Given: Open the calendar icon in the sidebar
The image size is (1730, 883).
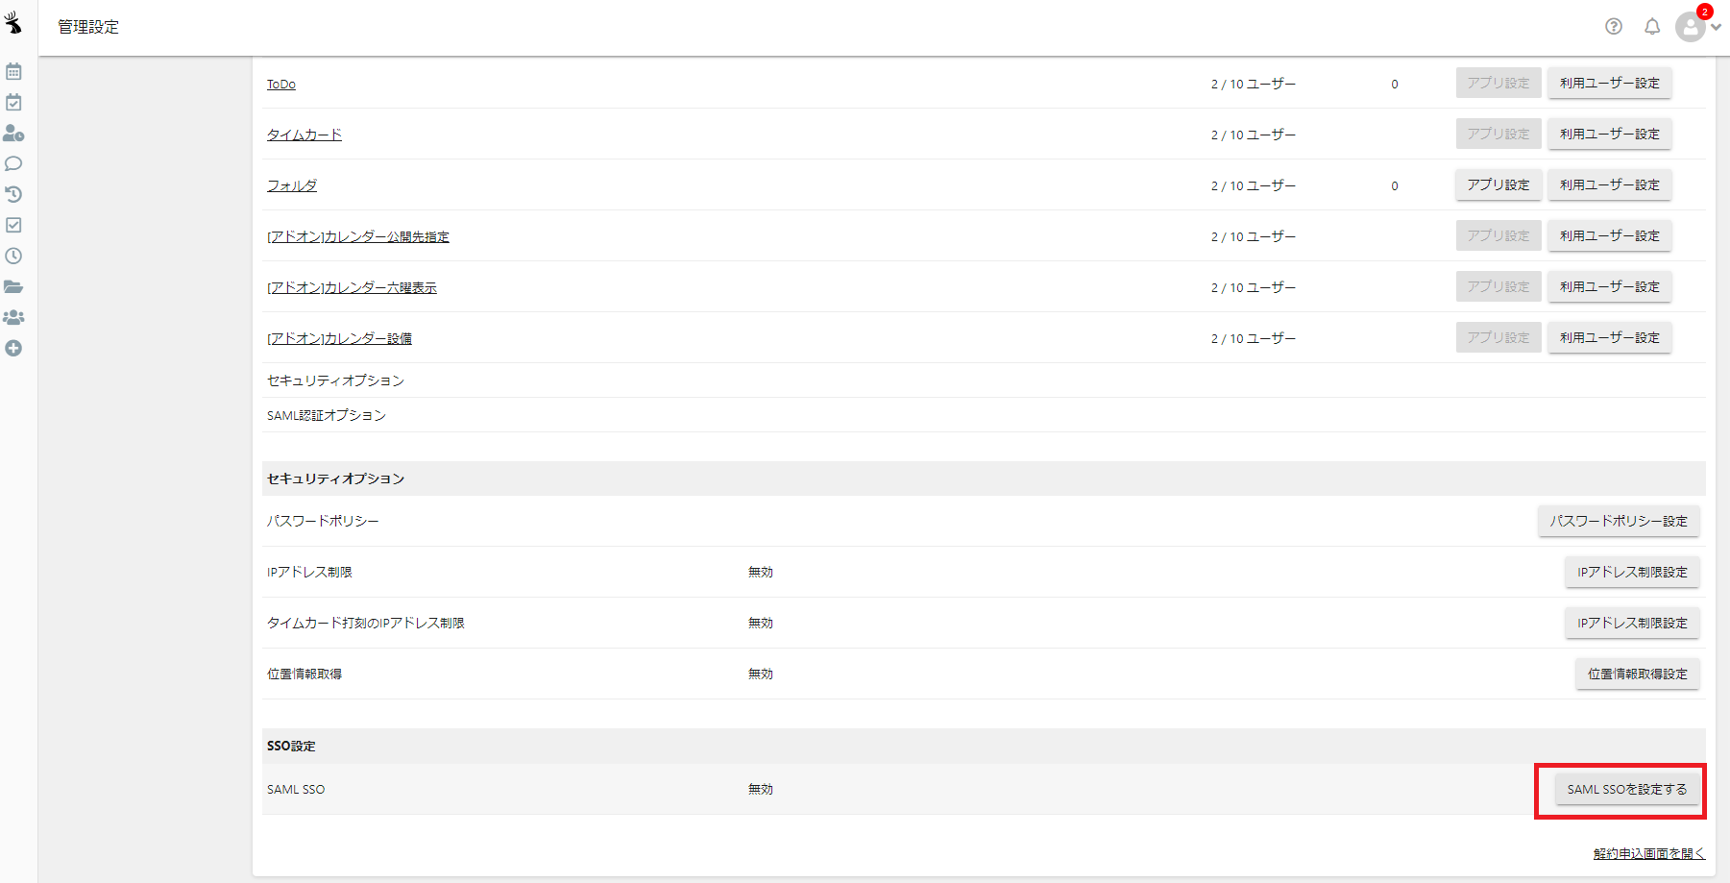Looking at the screenshot, I should click(x=13, y=72).
